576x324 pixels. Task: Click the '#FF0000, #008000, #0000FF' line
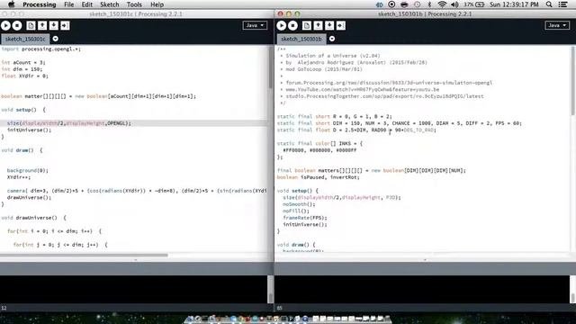coord(319,150)
